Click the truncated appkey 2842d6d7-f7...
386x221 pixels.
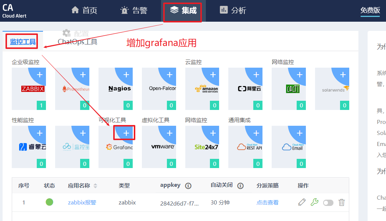click(179, 203)
